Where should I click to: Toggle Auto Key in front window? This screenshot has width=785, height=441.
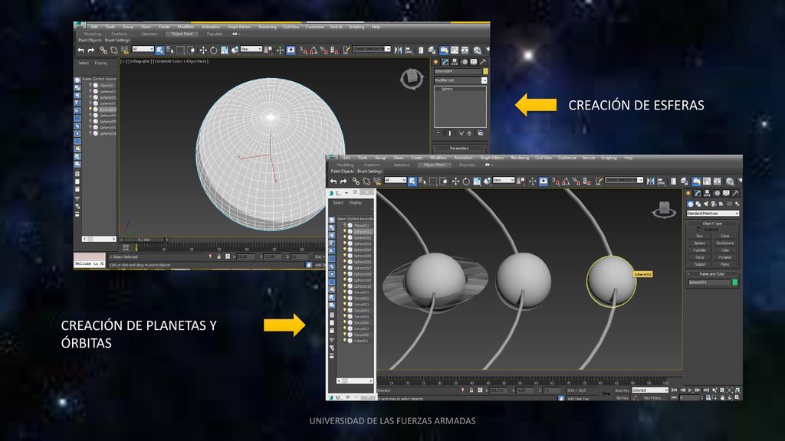tap(622, 390)
